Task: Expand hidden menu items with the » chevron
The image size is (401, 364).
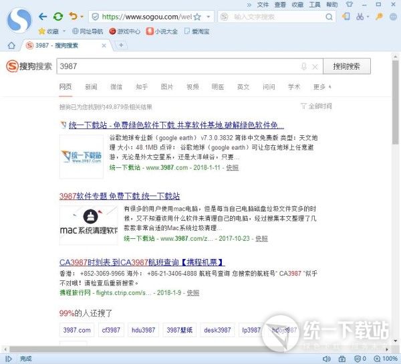Action: coord(249,5)
